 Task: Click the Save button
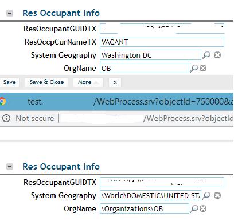pos(10,82)
